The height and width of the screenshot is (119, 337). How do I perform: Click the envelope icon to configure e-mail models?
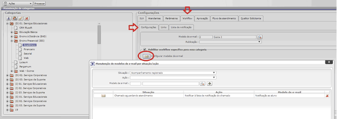(x=146, y=56)
